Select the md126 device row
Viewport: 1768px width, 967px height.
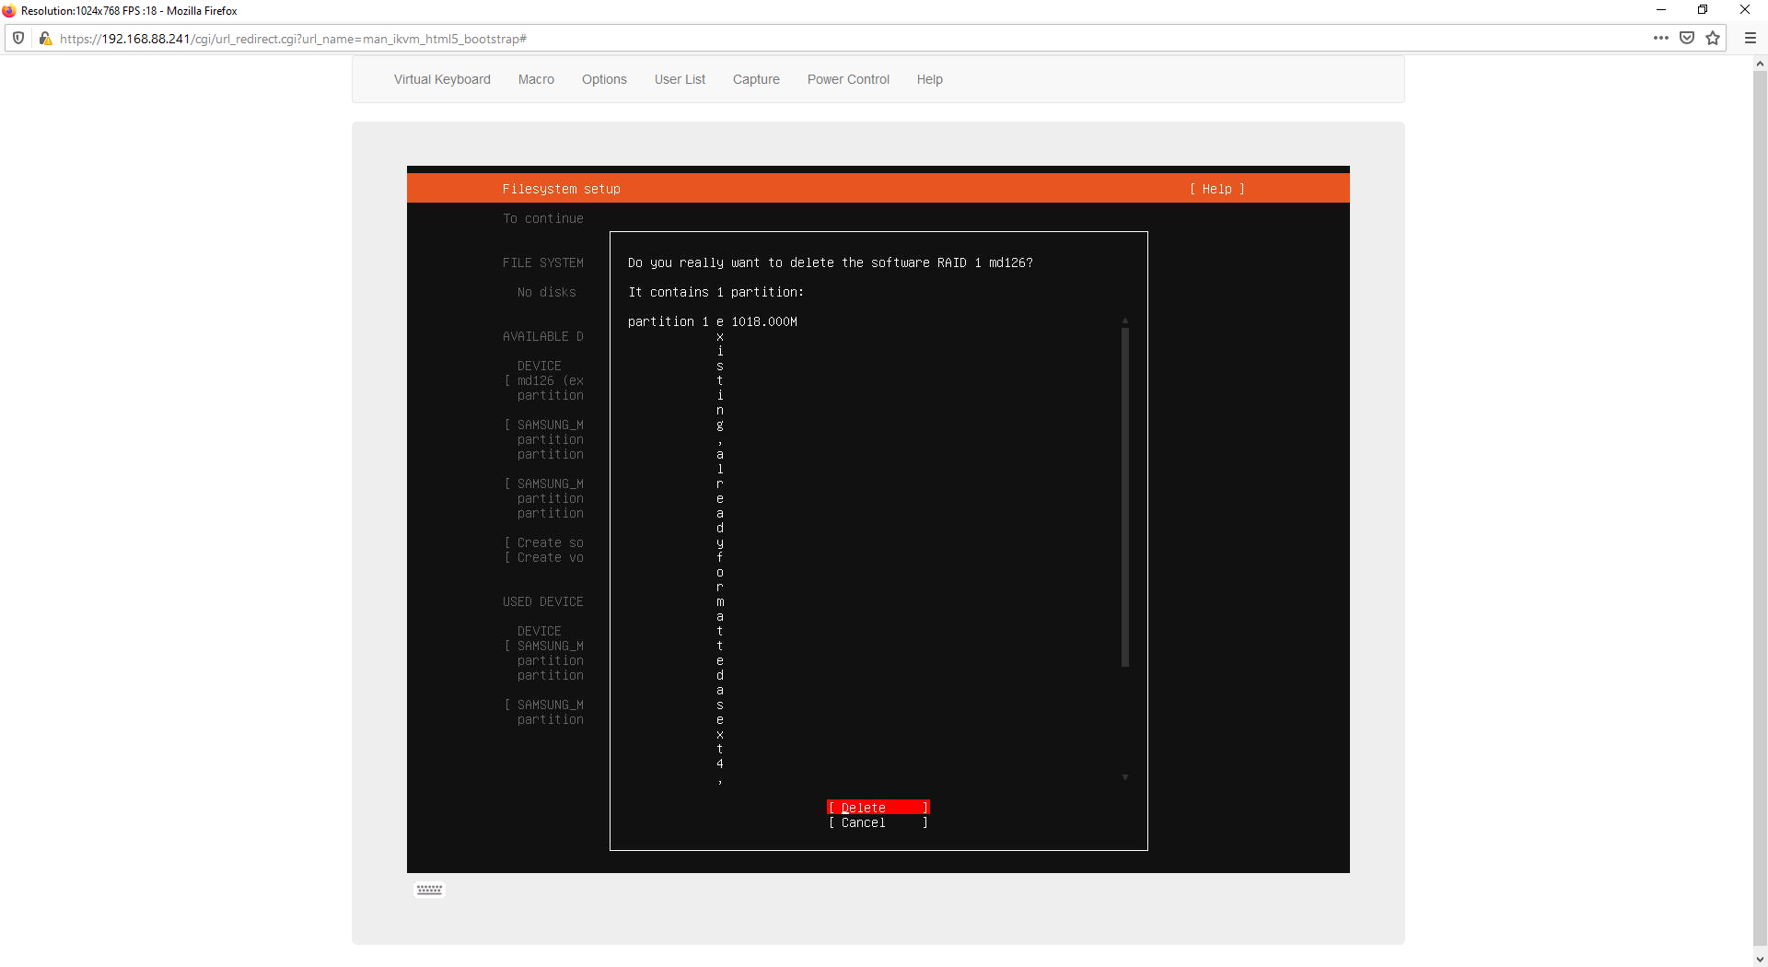pos(544,380)
